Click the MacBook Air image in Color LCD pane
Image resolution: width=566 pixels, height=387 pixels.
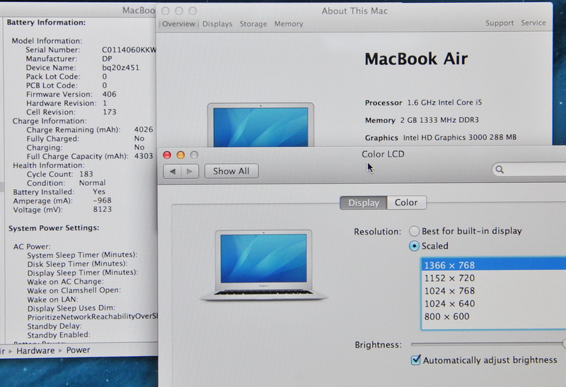pos(264,265)
